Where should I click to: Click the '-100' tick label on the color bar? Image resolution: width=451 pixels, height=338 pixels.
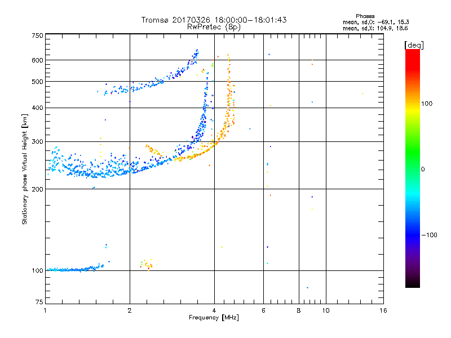(429, 235)
